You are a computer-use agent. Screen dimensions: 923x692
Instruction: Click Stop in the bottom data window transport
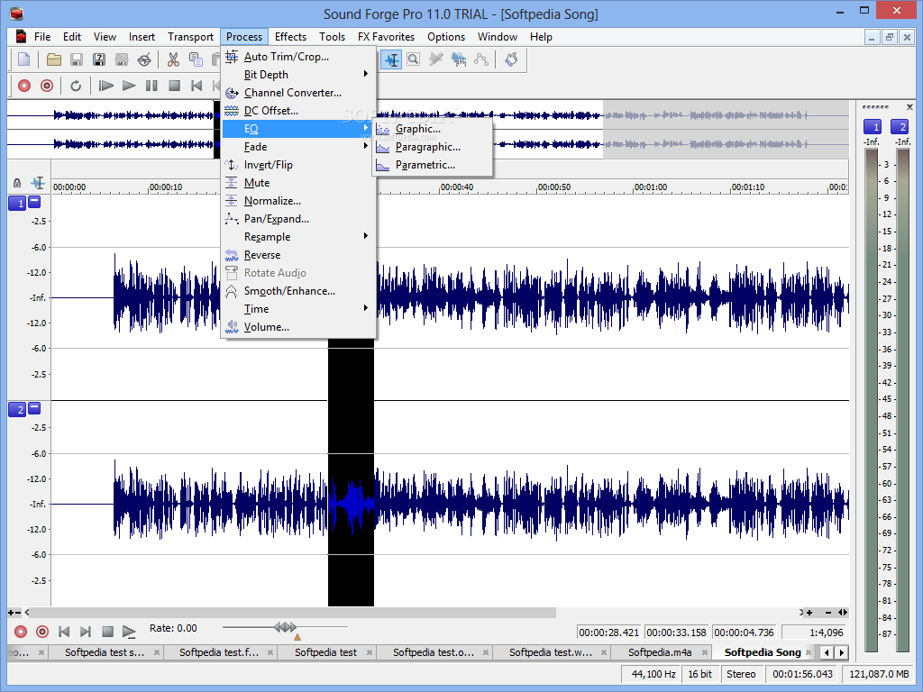(x=107, y=632)
